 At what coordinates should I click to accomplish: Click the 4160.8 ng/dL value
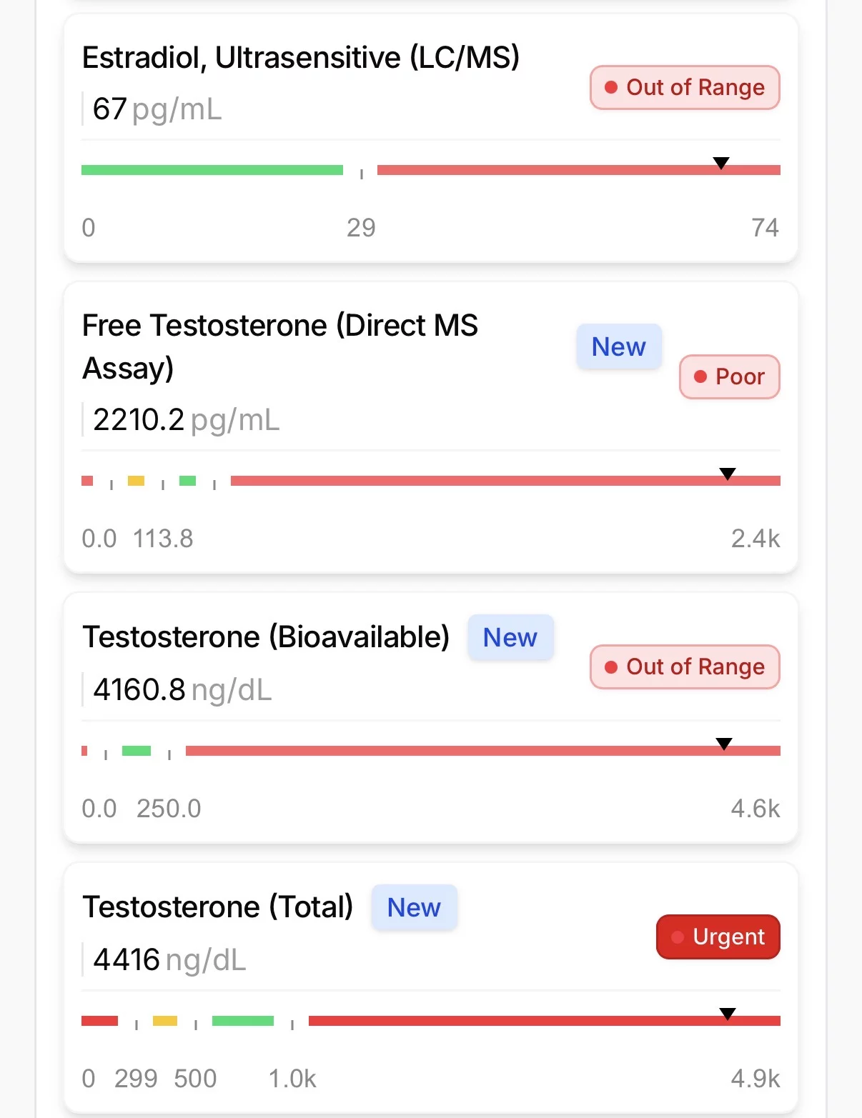(182, 690)
